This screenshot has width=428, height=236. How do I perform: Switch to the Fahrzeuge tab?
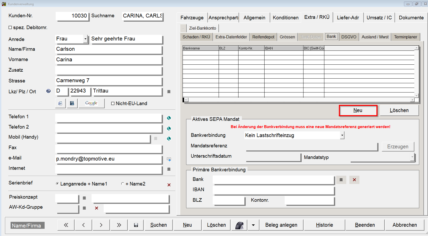(x=192, y=18)
